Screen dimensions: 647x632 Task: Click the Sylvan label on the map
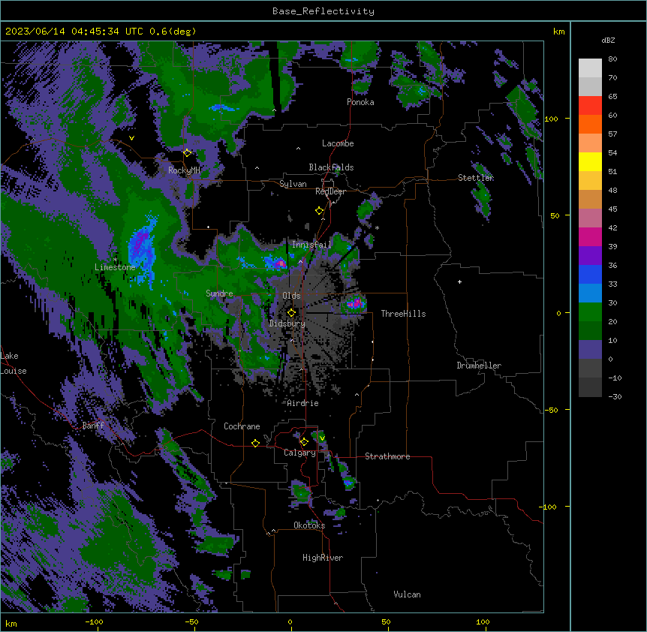(x=293, y=184)
